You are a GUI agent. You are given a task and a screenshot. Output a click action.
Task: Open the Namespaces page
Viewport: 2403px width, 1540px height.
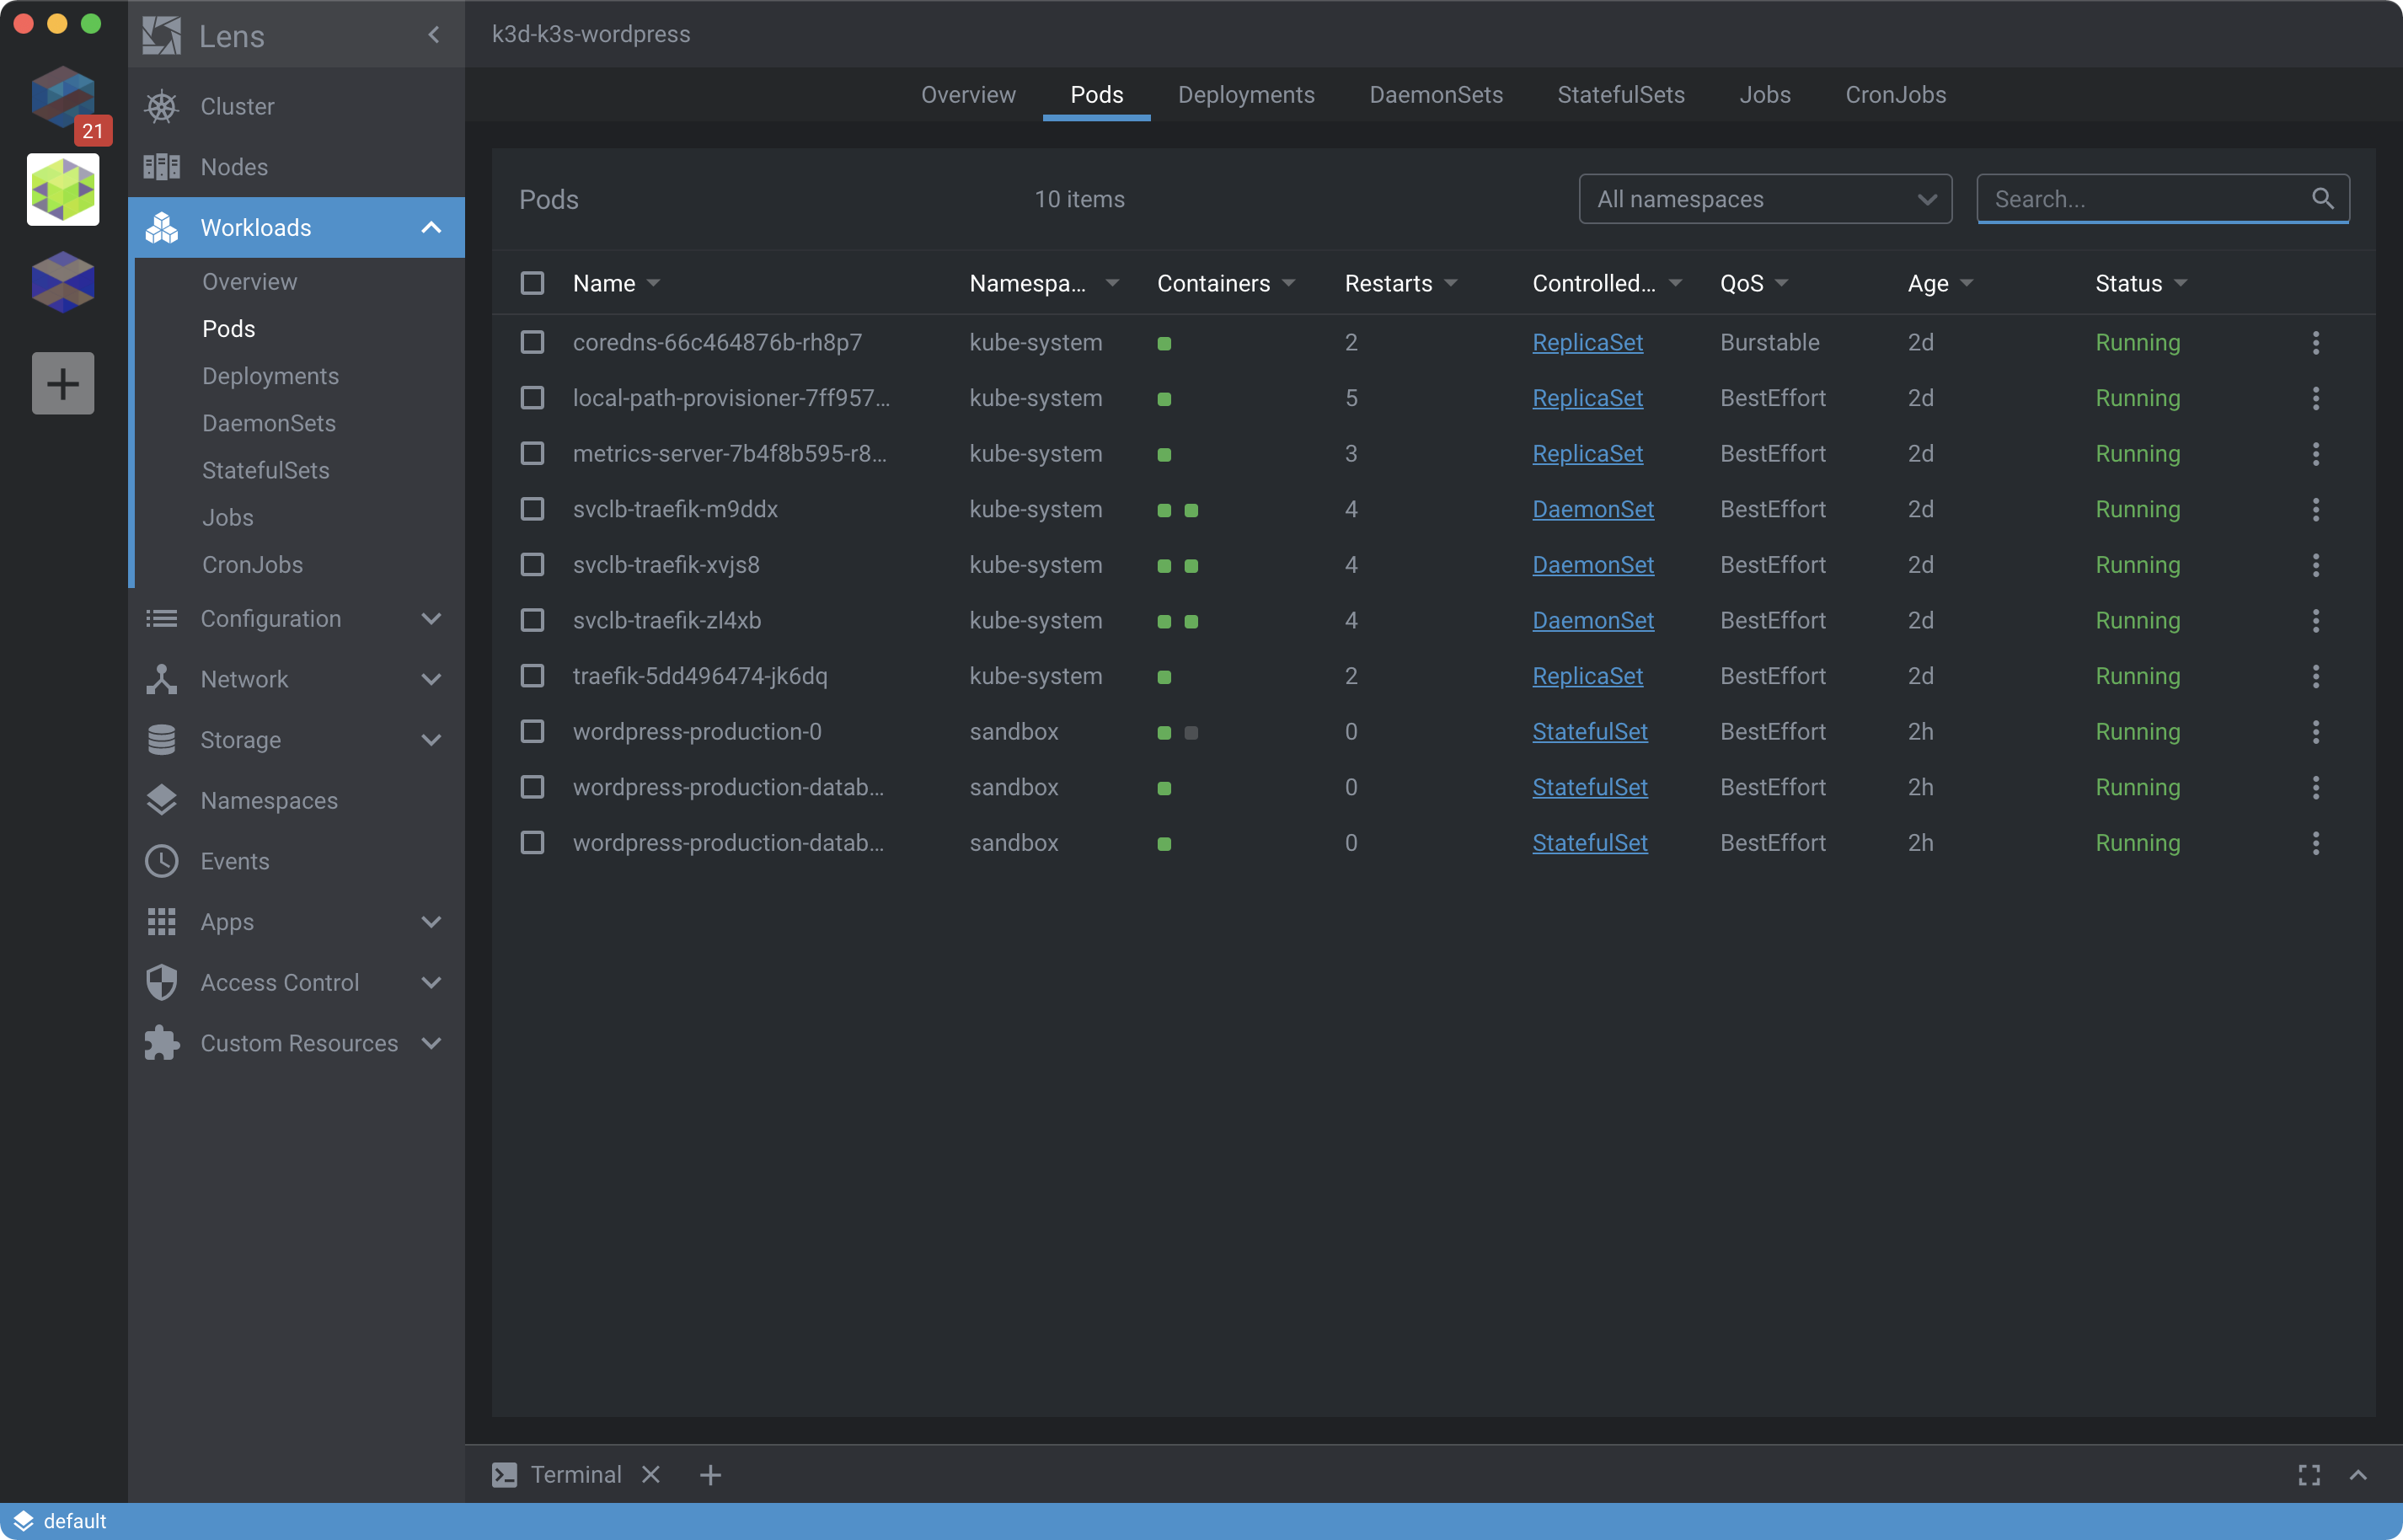tap(296, 800)
